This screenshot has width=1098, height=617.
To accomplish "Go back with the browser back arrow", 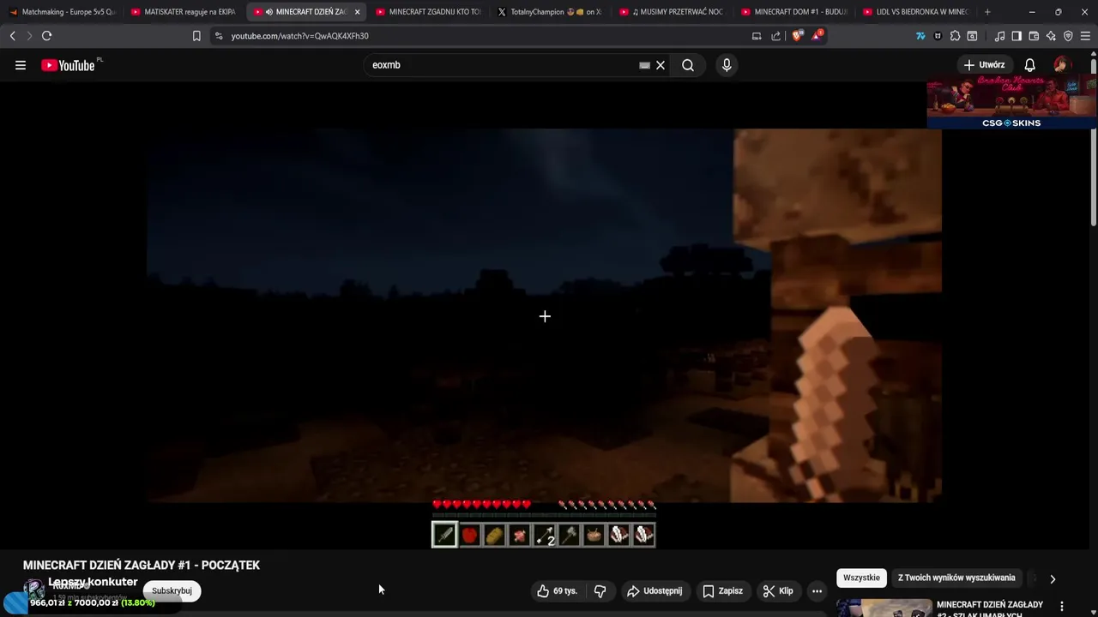I will click(12, 36).
